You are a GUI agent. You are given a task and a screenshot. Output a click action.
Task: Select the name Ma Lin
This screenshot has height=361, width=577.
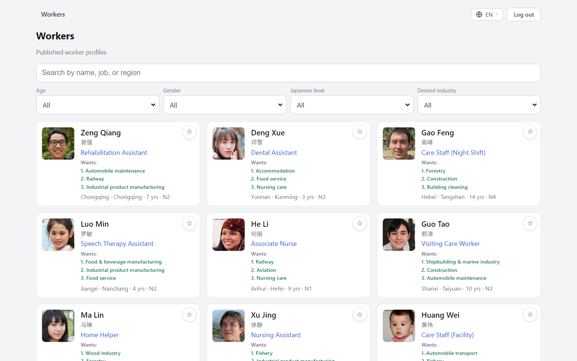click(92, 315)
